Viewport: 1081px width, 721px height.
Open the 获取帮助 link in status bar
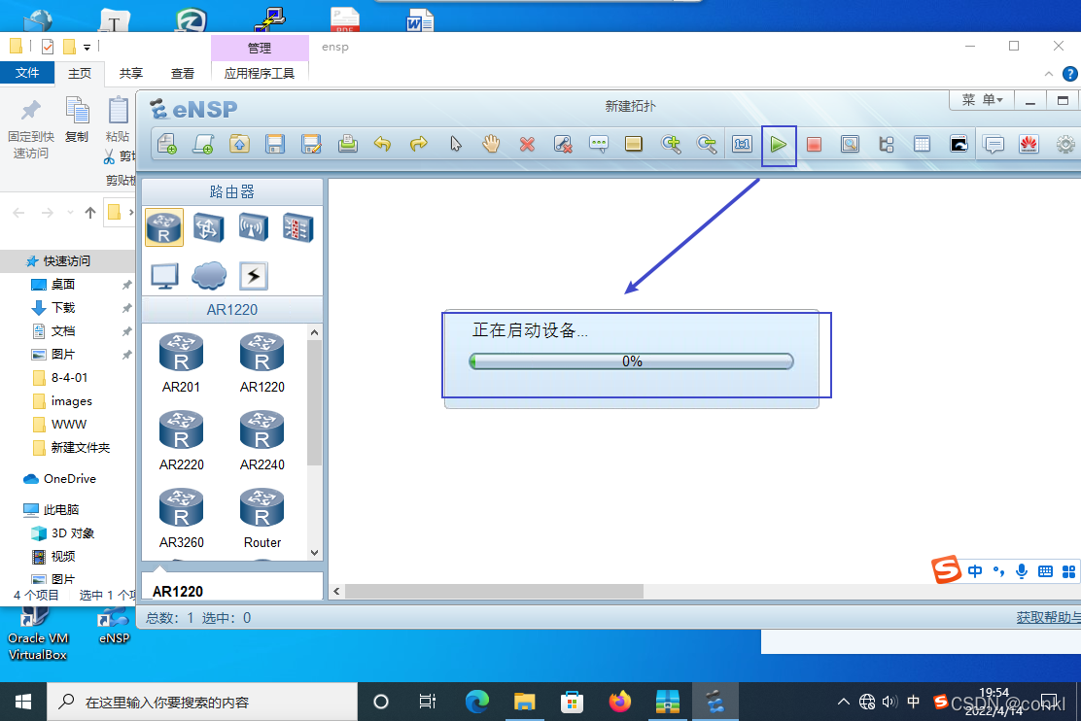[1048, 618]
